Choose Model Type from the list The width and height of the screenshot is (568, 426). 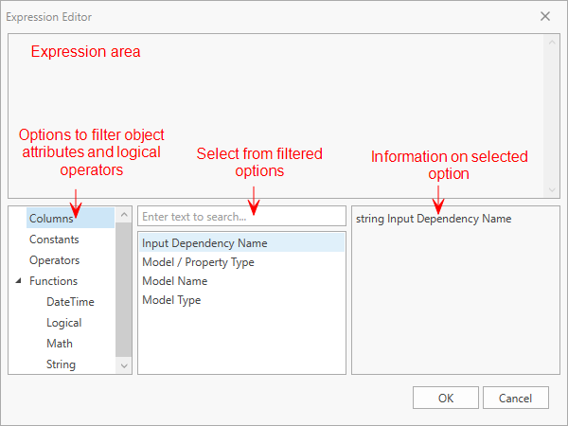[x=171, y=300]
